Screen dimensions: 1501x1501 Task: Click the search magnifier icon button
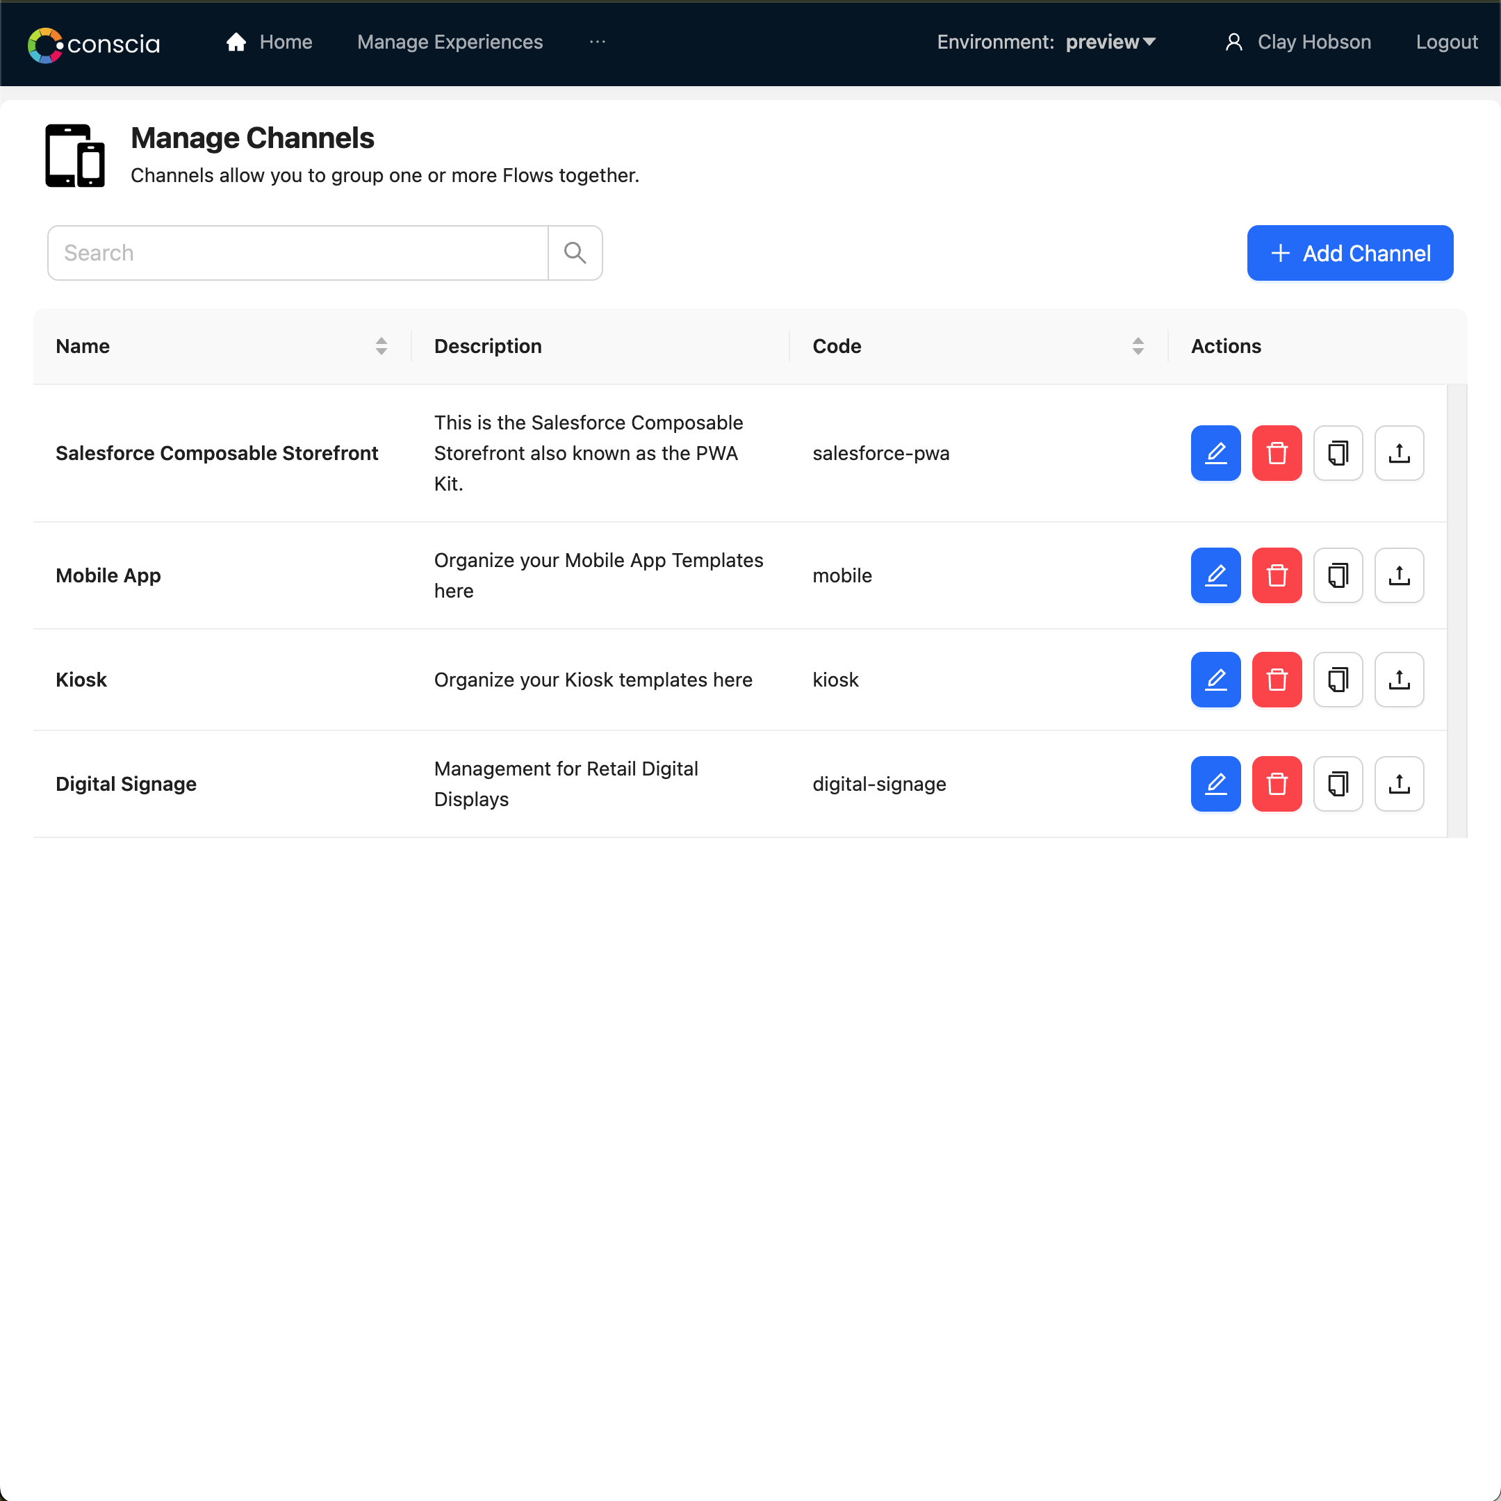[x=575, y=253]
